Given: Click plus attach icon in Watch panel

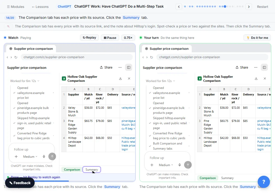Looking at the screenshot, I should pyautogui.click(x=16, y=157).
